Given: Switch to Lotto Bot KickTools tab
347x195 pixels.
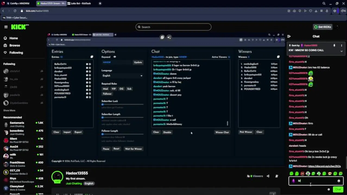Looking at the screenshot, I should tap(81, 3).
